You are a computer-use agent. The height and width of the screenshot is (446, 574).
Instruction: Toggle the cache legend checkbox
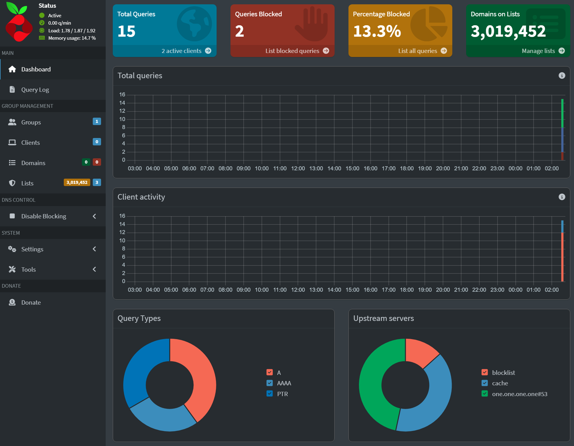485,383
